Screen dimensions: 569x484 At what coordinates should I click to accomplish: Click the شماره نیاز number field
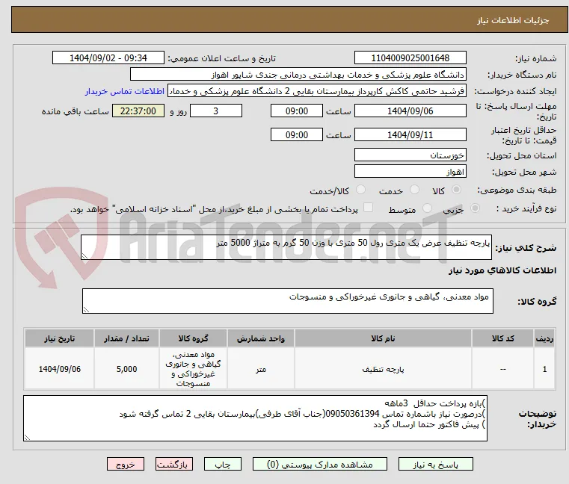pyautogui.click(x=410, y=58)
